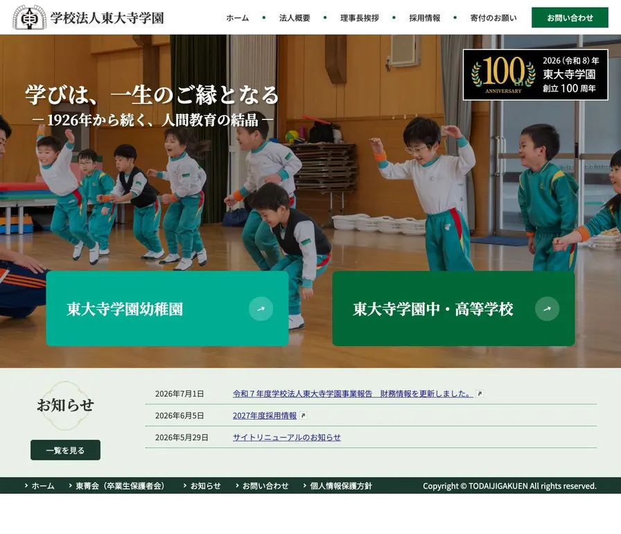Open 理事長挨拶 in the top navigation

click(x=360, y=18)
